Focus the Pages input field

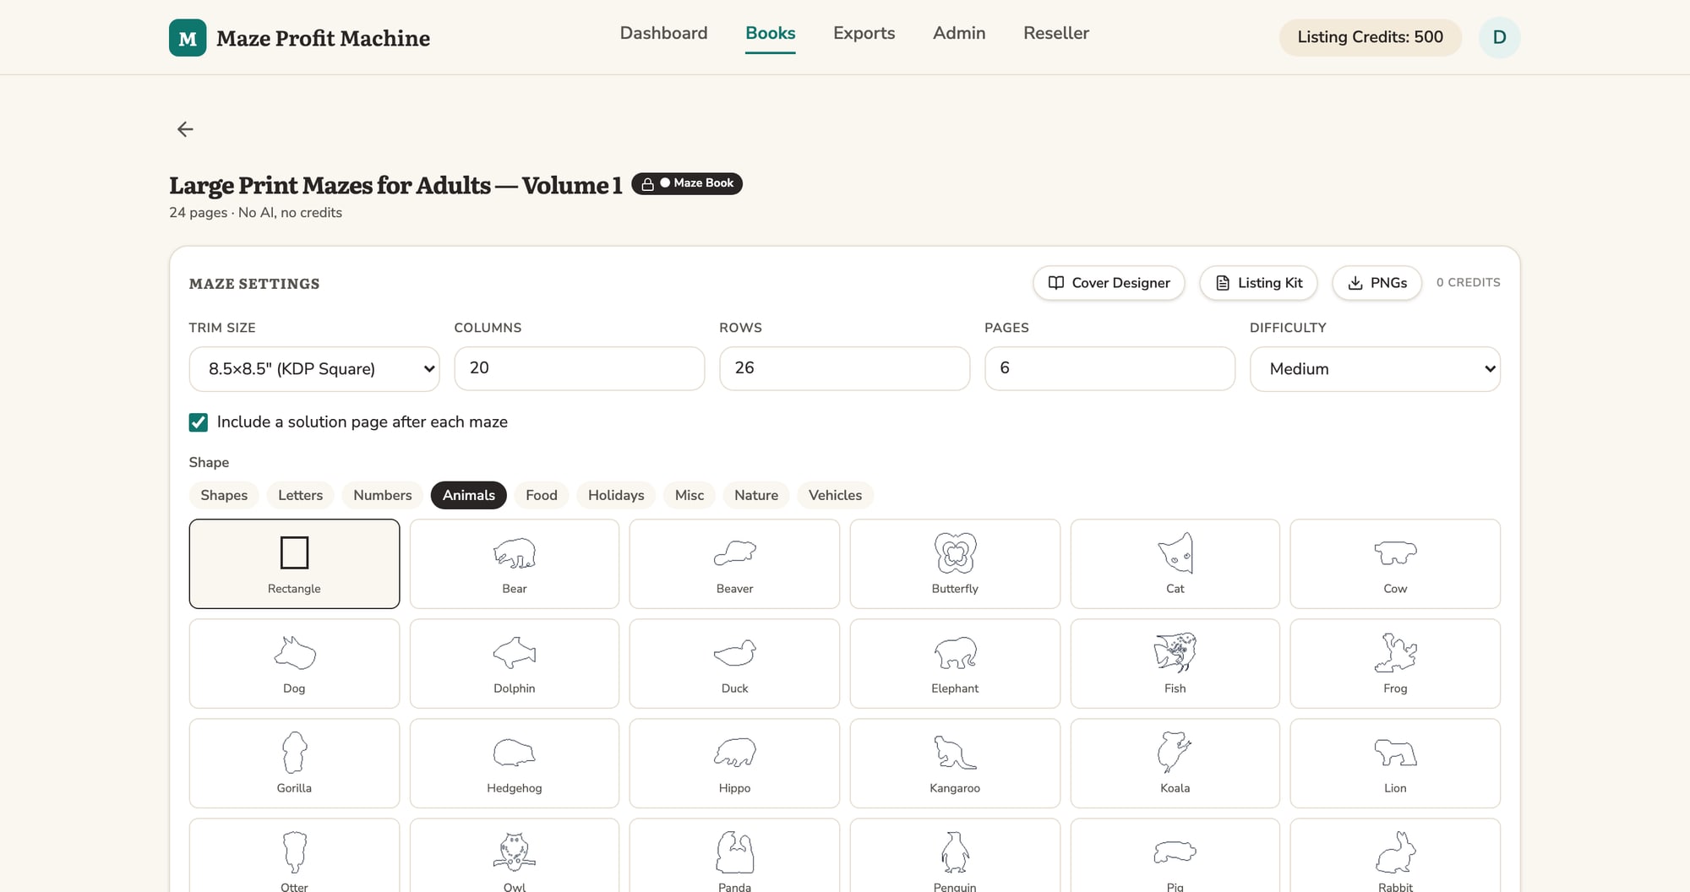(x=1109, y=368)
